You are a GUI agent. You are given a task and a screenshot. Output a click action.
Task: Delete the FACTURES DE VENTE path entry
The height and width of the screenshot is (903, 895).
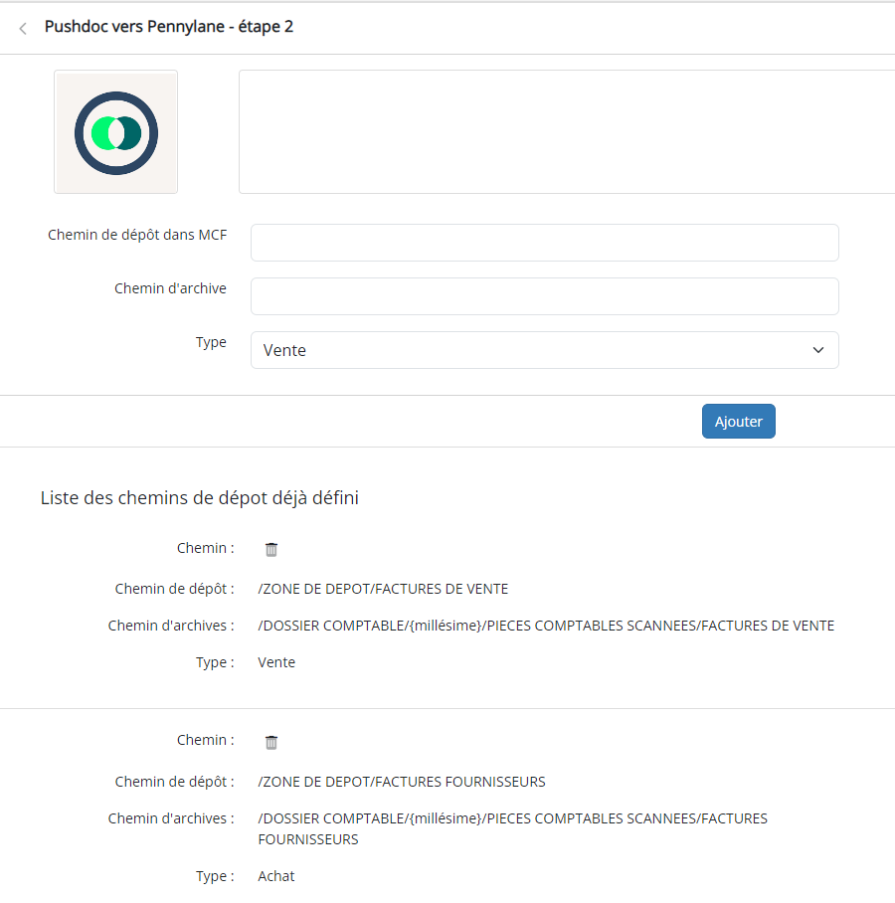point(271,549)
